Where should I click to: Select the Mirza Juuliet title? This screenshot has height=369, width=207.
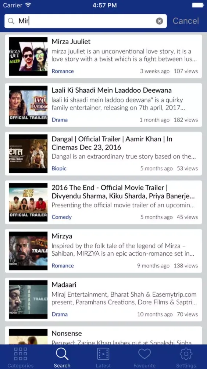click(x=71, y=42)
